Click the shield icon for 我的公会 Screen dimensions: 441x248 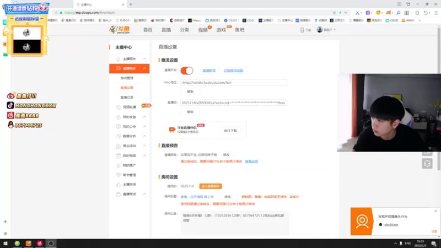coord(119,127)
